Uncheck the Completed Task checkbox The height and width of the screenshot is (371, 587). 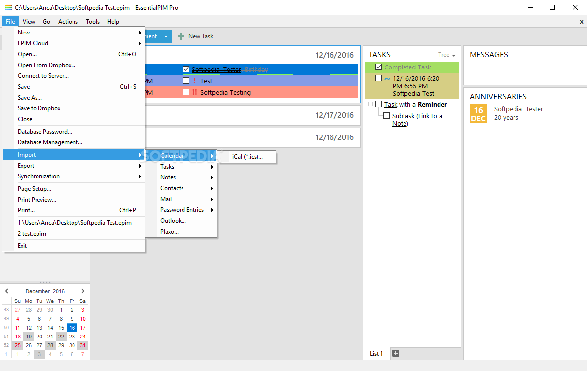coord(378,67)
